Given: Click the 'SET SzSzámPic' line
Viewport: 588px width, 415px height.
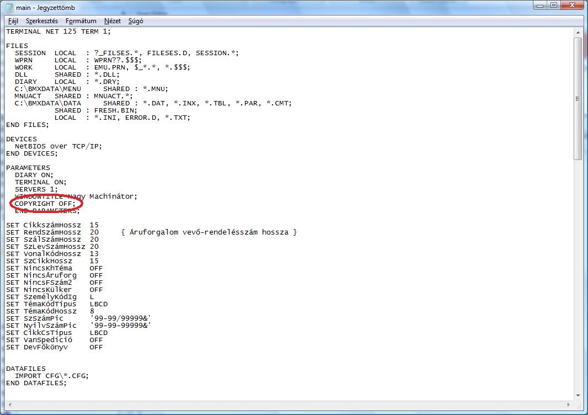Looking at the screenshot, I should pyautogui.click(x=78, y=318).
